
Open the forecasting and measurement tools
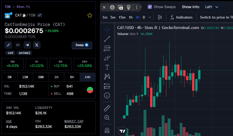click(107, 86)
